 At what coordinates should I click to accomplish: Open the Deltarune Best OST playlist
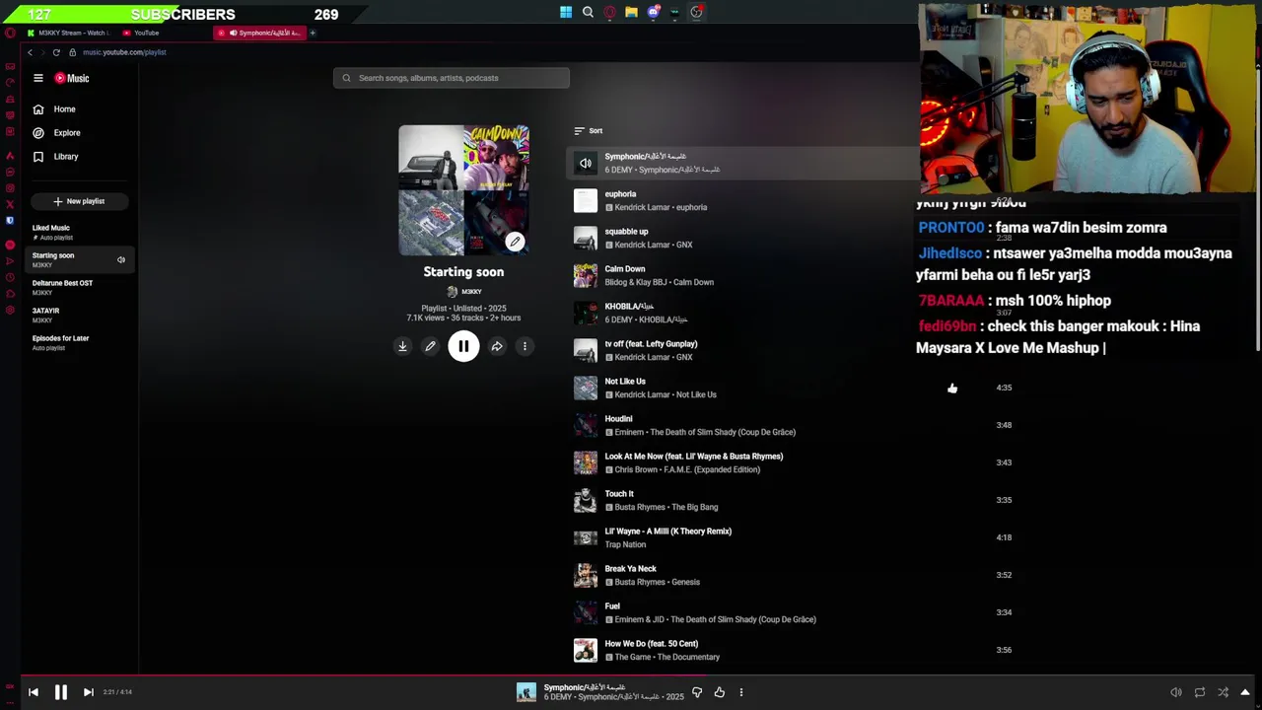tap(79, 287)
